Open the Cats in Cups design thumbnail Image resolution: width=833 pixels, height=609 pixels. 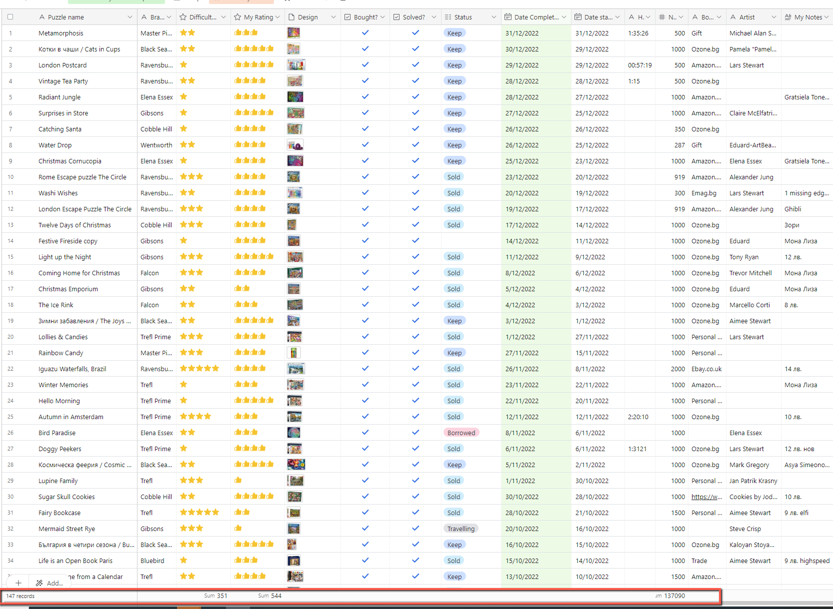[293, 49]
